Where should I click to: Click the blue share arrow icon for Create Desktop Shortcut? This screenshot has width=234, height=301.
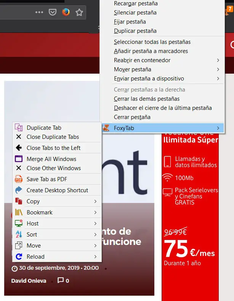tap(19, 190)
